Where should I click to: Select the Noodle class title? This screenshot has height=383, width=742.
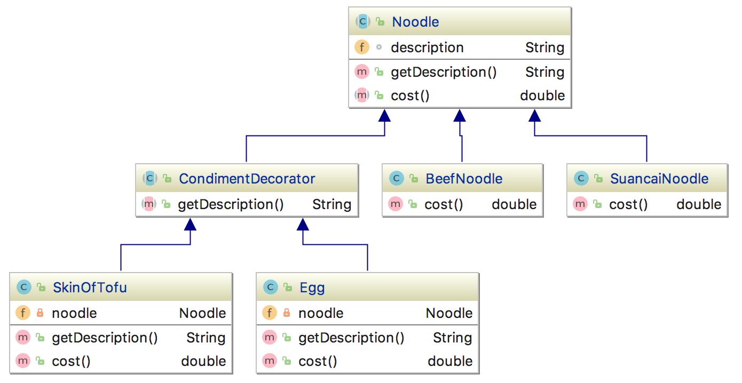415,22
